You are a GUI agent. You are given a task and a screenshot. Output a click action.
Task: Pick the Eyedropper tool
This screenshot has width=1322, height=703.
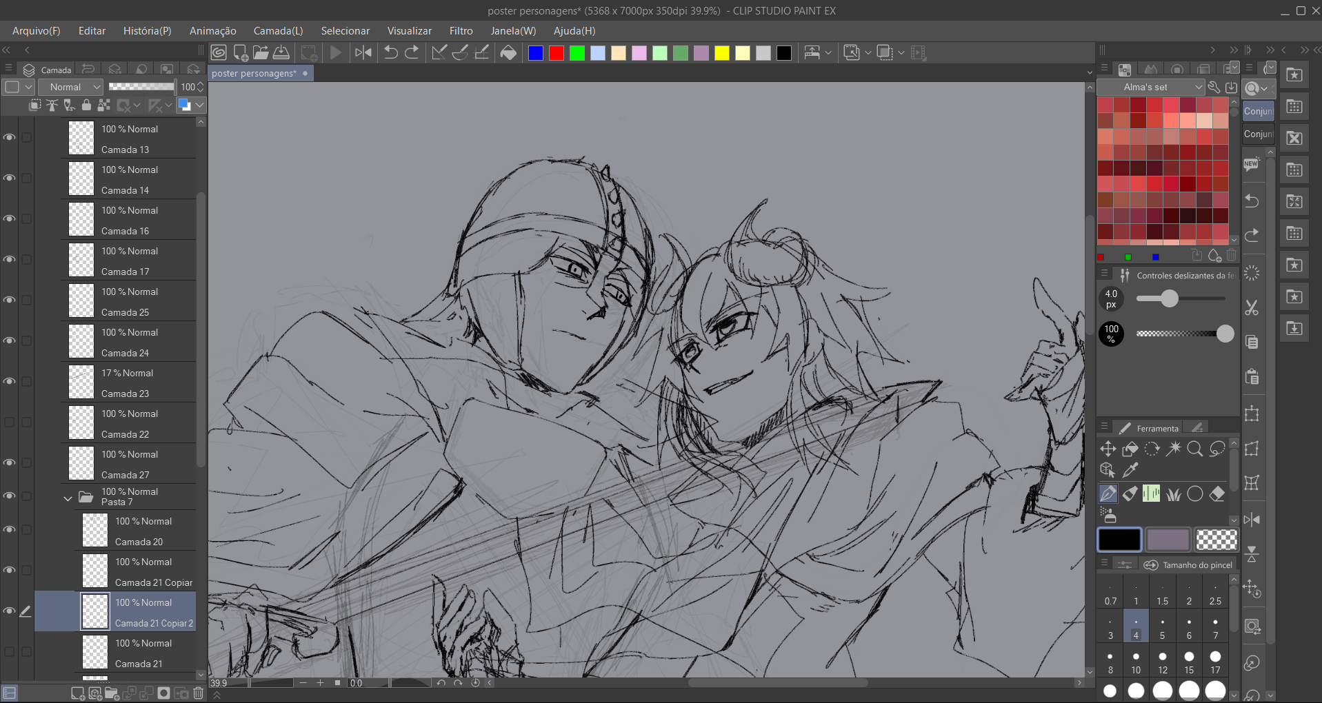coord(1130,470)
